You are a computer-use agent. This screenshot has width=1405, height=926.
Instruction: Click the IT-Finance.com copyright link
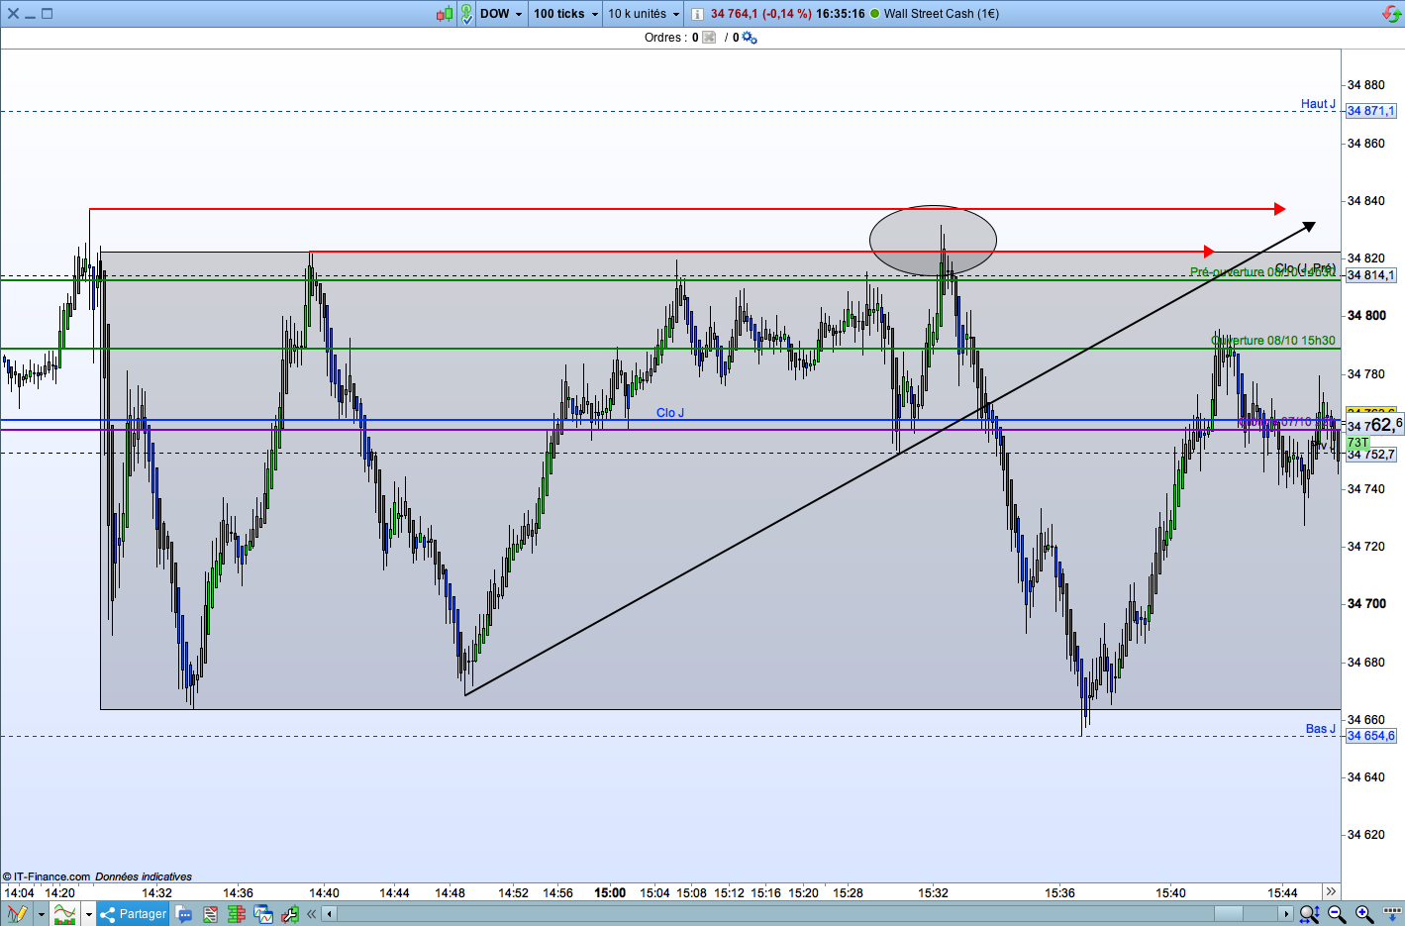click(x=47, y=876)
